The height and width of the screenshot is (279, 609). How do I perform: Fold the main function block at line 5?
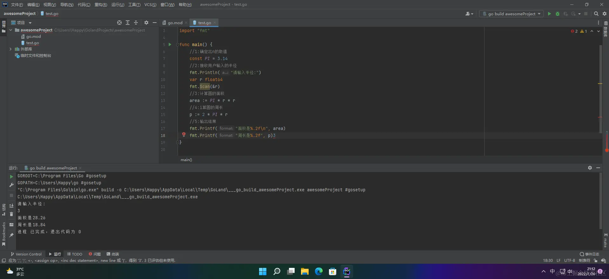tap(177, 44)
